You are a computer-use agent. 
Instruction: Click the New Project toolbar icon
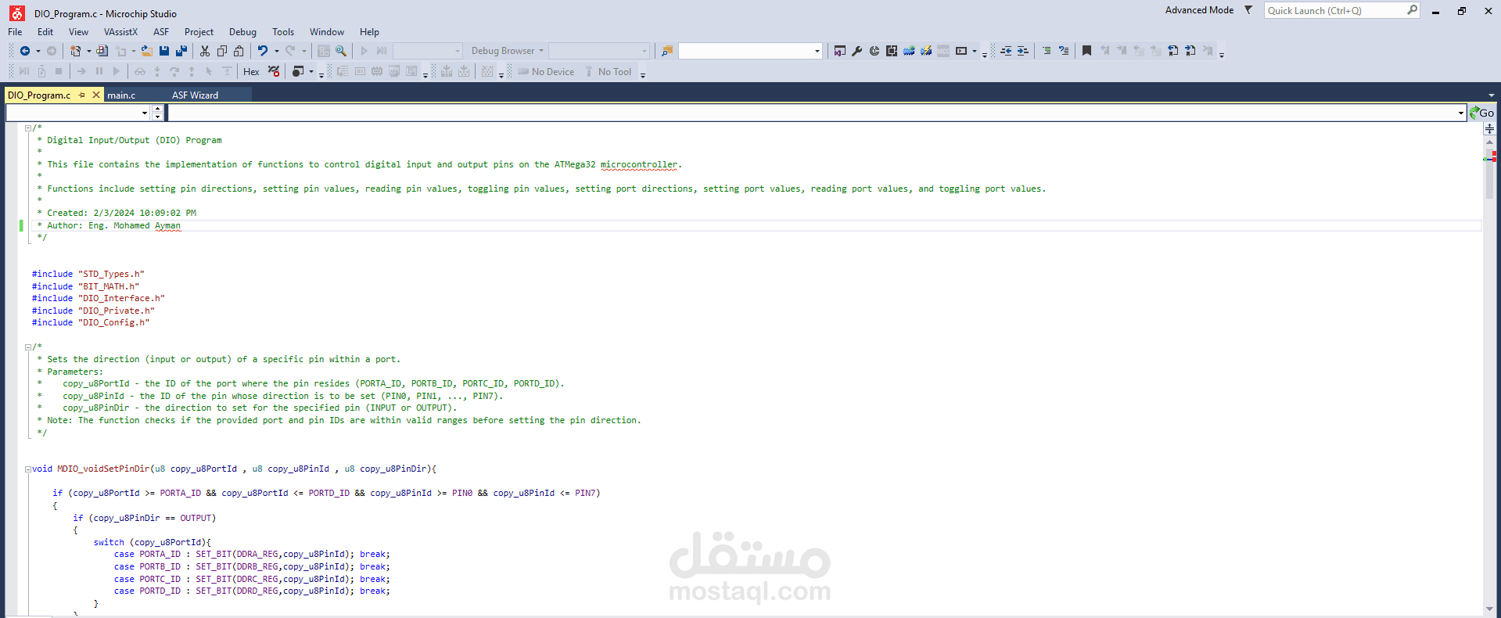click(x=75, y=51)
